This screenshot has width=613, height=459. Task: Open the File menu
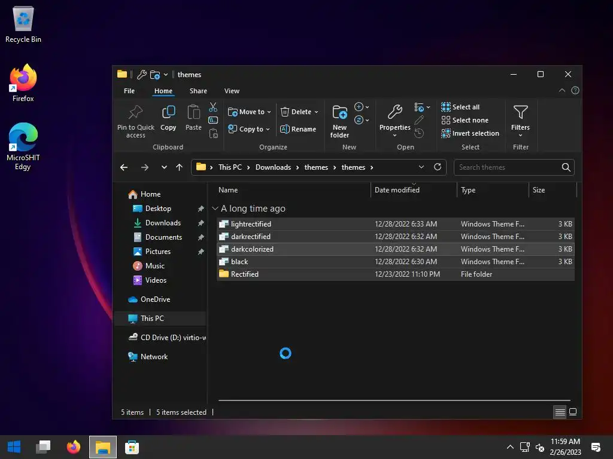click(x=129, y=91)
